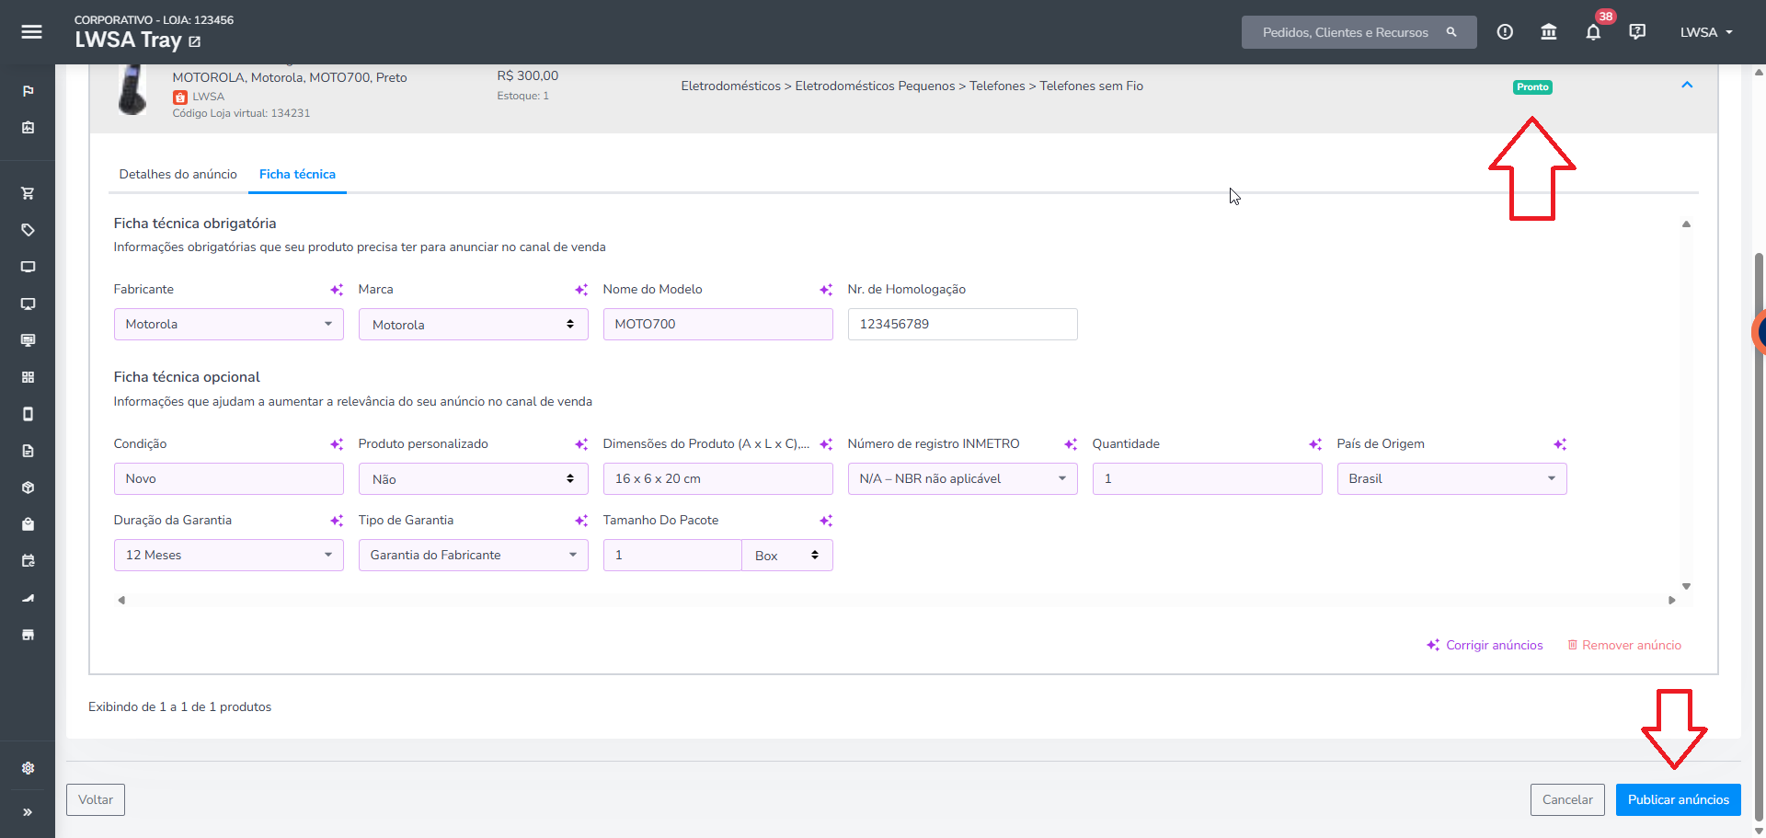This screenshot has width=1766, height=838.
Task: Click AI sparkle icon next to Nome do Modelo
Action: (826, 290)
